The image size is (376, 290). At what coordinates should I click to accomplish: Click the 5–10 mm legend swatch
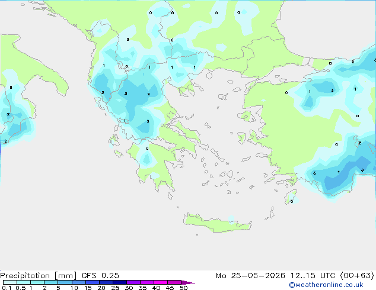click(65, 282)
